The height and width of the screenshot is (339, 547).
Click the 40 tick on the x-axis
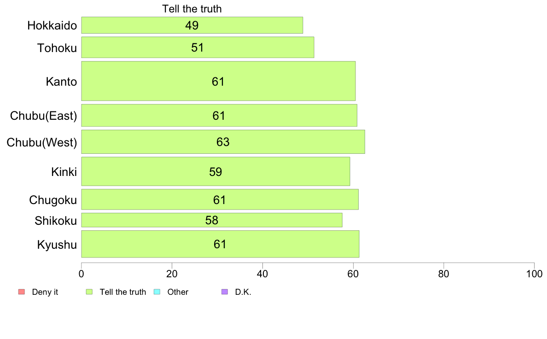262,274
